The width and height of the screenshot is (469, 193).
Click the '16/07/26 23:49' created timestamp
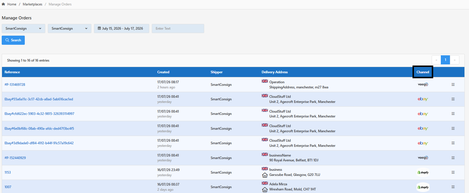[x=168, y=170]
